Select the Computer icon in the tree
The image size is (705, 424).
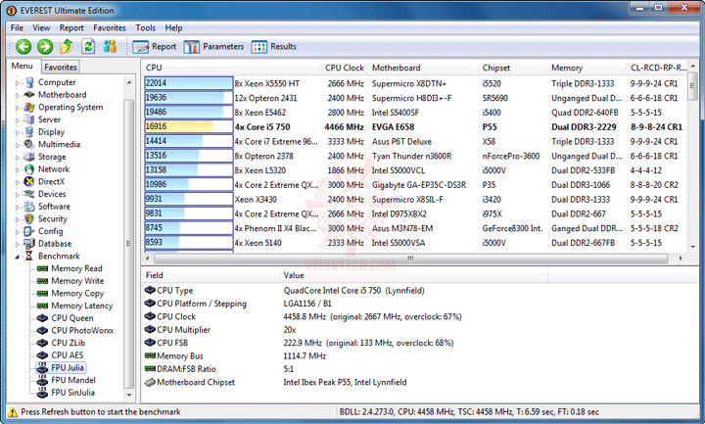pos(29,82)
